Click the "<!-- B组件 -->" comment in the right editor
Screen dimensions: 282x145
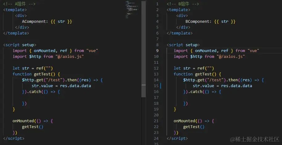point(183,4)
